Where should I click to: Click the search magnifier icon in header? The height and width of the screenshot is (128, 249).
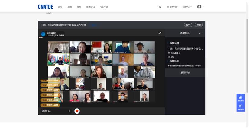[x=160, y=7]
